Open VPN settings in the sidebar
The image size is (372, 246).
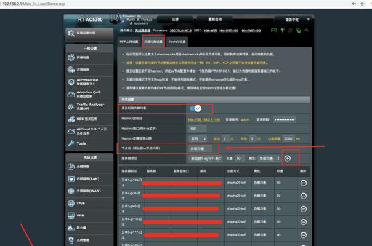point(89,216)
